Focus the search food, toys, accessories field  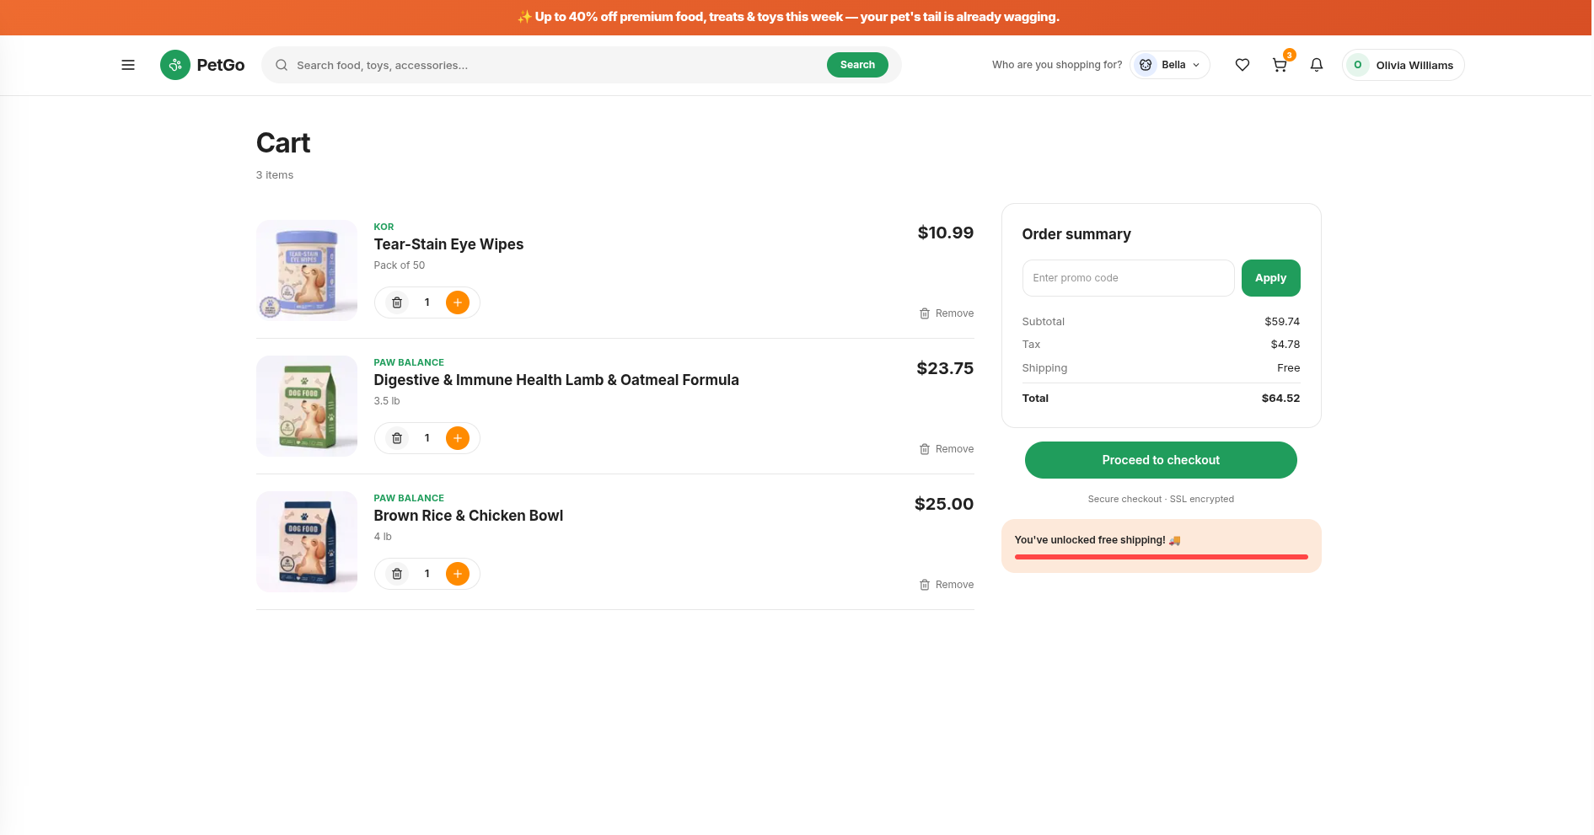[x=556, y=65]
